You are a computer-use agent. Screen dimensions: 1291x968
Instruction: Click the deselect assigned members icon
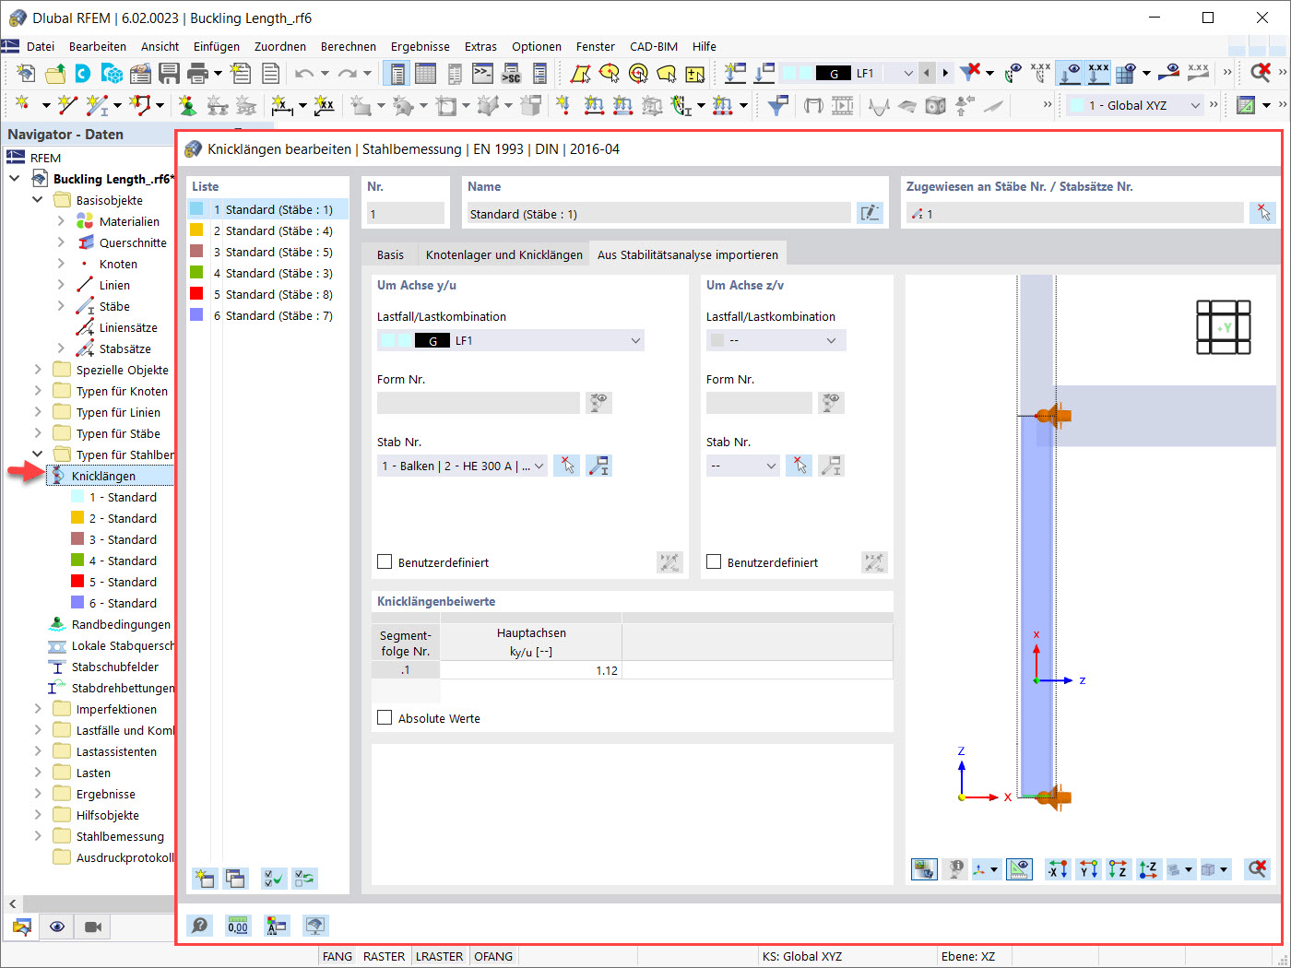tap(1262, 213)
